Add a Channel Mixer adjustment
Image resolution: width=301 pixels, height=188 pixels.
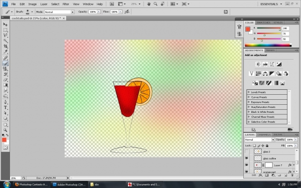point(285,74)
